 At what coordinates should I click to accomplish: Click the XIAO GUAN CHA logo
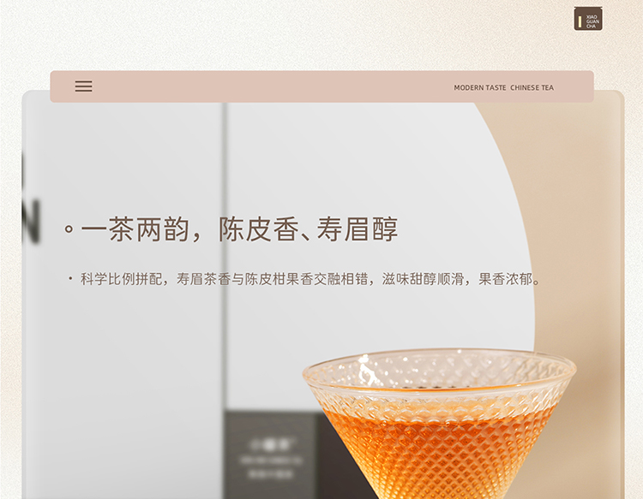(588, 19)
